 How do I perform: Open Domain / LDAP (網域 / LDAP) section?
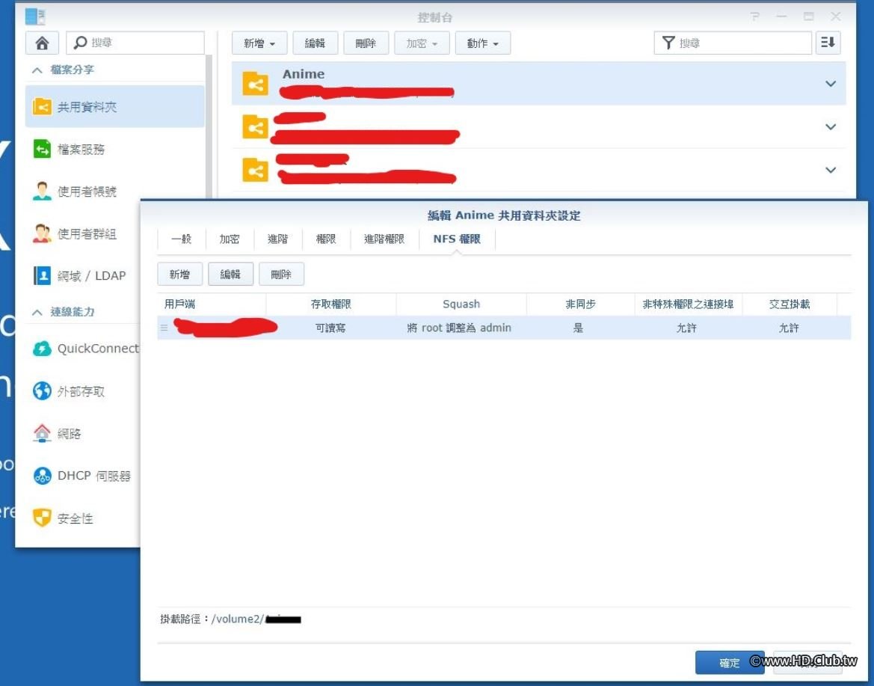[80, 275]
